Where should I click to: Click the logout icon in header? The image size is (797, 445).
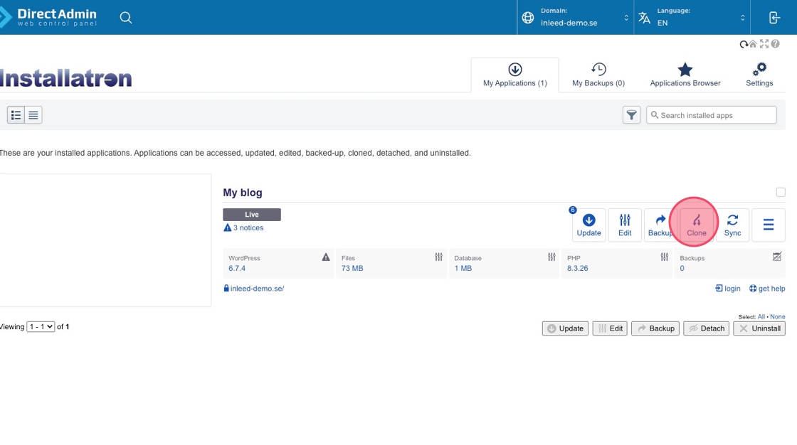pyautogui.click(x=775, y=18)
